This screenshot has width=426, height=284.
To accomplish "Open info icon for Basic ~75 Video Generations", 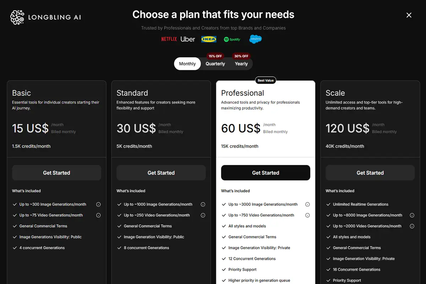I will click(x=98, y=215).
